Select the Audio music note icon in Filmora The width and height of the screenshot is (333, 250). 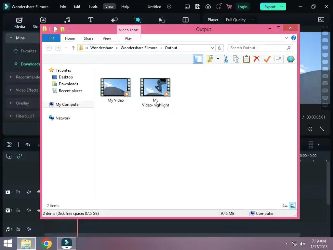[67, 20]
